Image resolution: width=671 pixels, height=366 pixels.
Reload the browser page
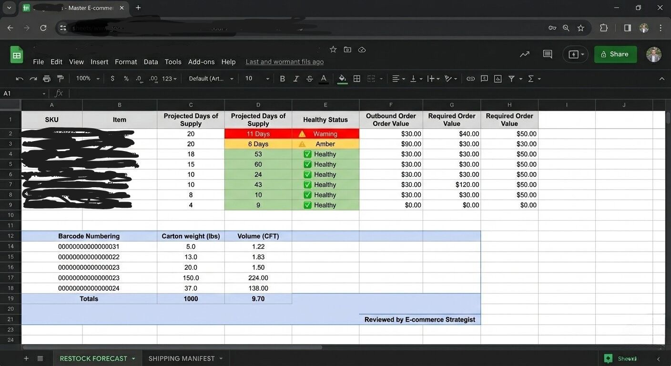[x=43, y=28]
